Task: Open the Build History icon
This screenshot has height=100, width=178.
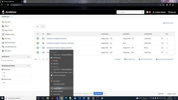Action: [x=3, y=30]
